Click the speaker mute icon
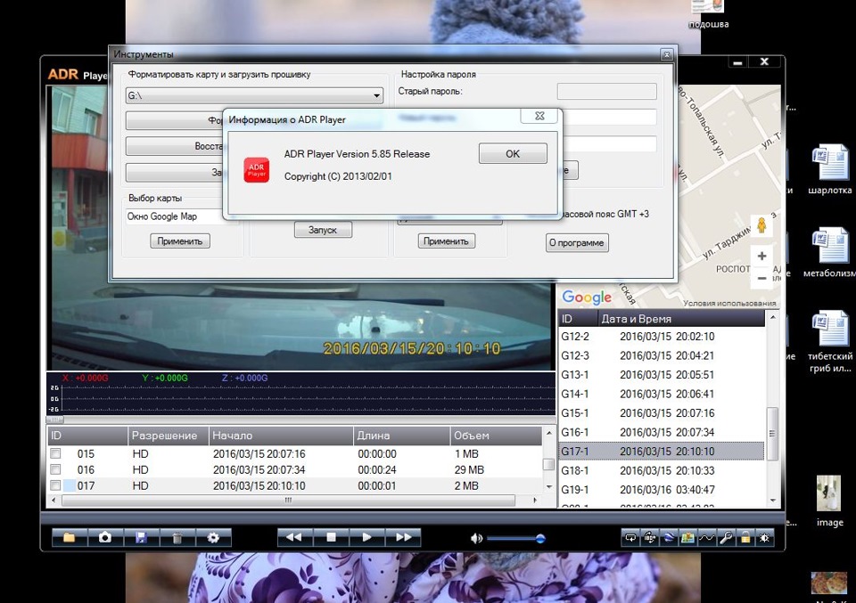The image size is (856, 603). (x=476, y=538)
